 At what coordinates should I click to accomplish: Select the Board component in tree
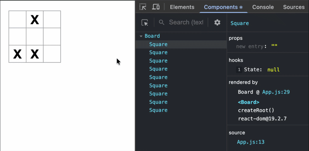[x=152, y=36]
